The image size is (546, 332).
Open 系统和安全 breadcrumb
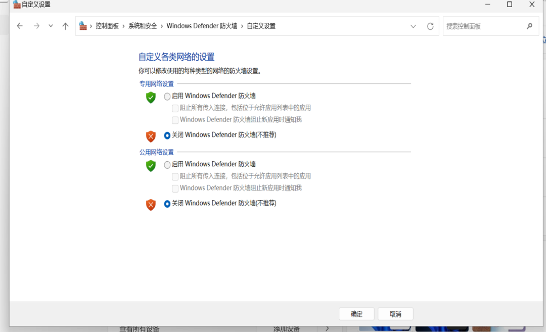(143, 26)
